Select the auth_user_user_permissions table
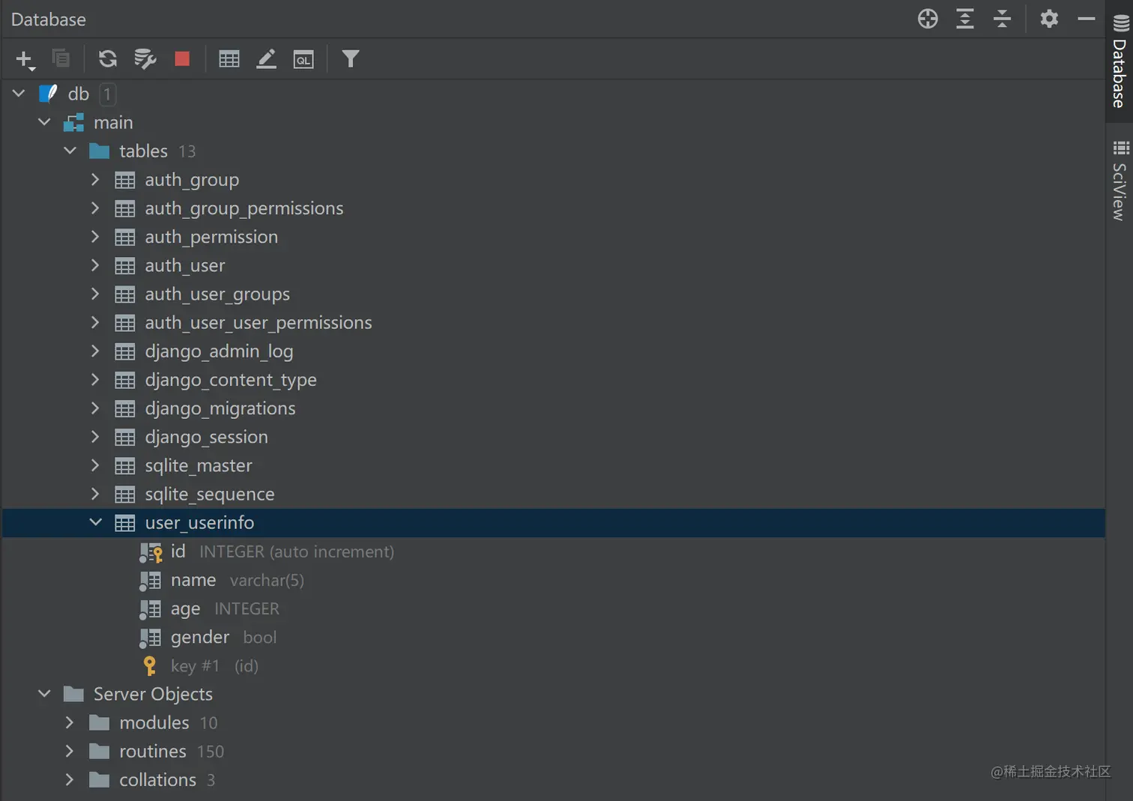 pyautogui.click(x=259, y=323)
